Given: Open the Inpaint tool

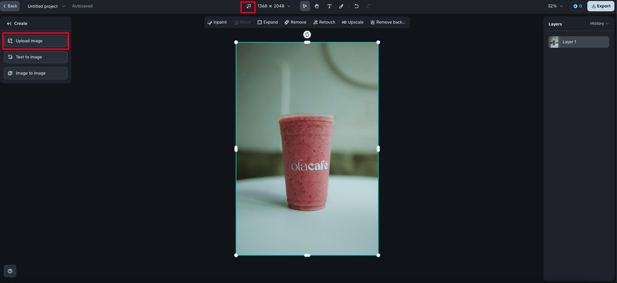Looking at the screenshot, I should (217, 22).
